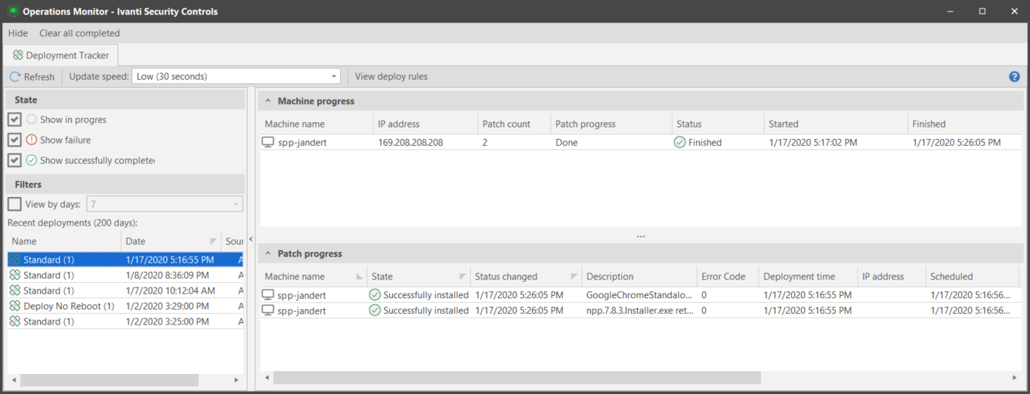The width and height of the screenshot is (1030, 394).
Task: Click the Date column sort filter icon
Action: [213, 241]
